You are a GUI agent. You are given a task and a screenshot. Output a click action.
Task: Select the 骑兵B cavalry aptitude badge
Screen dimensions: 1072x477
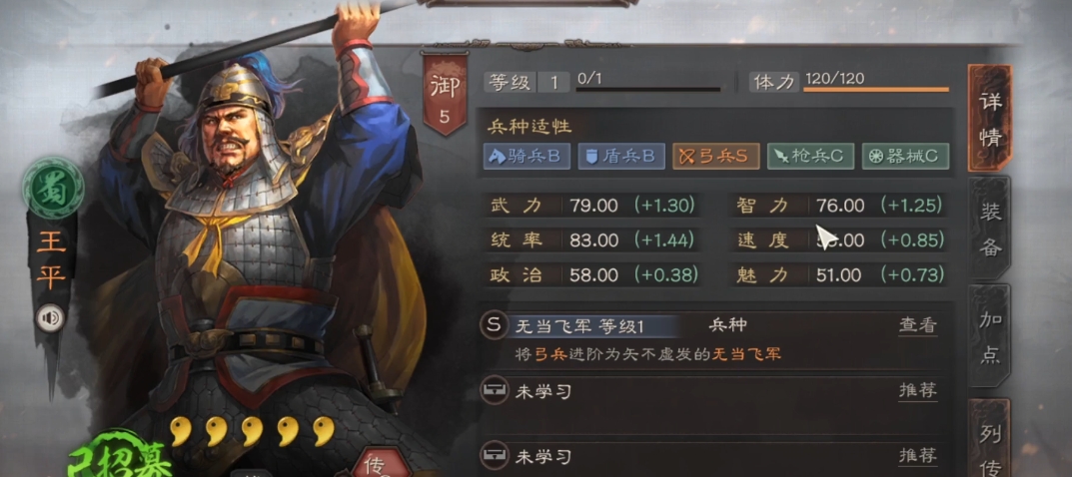[x=527, y=157]
